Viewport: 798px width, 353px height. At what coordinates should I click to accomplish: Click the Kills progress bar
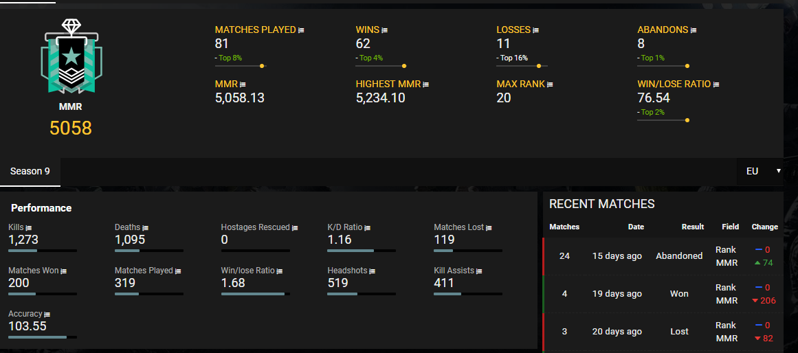pos(43,251)
